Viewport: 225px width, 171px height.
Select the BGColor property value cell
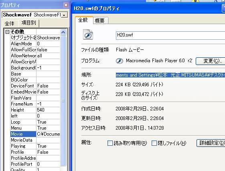pyautogui.click(x=48, y=80)
